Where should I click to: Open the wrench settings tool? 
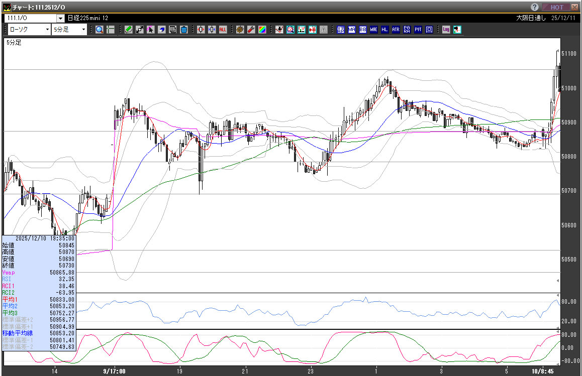(x=251, y=30)
